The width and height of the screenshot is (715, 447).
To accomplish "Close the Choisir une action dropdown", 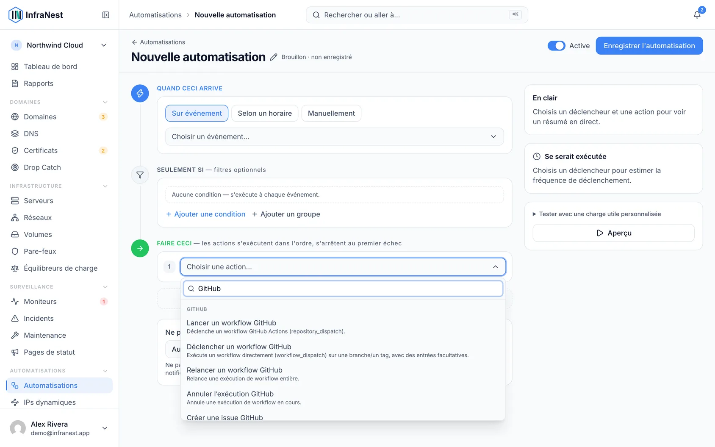I will click(x=343, y=267).
